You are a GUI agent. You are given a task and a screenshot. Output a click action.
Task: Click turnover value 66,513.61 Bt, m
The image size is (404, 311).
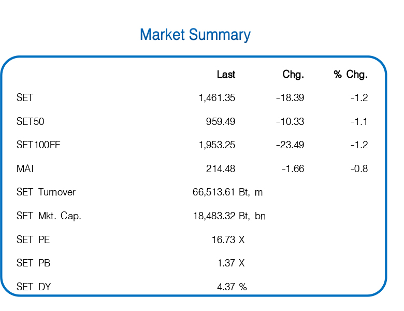tap(228, 192)
